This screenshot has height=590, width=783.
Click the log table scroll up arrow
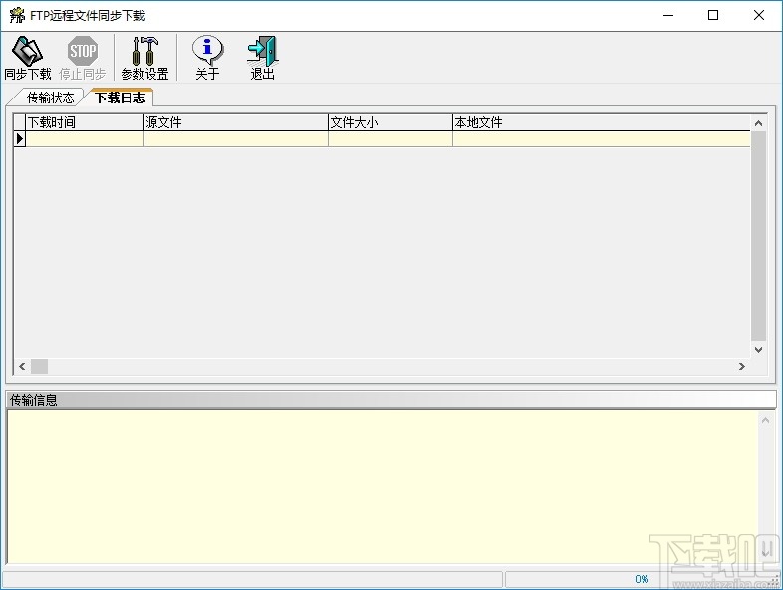coord(758,123)
